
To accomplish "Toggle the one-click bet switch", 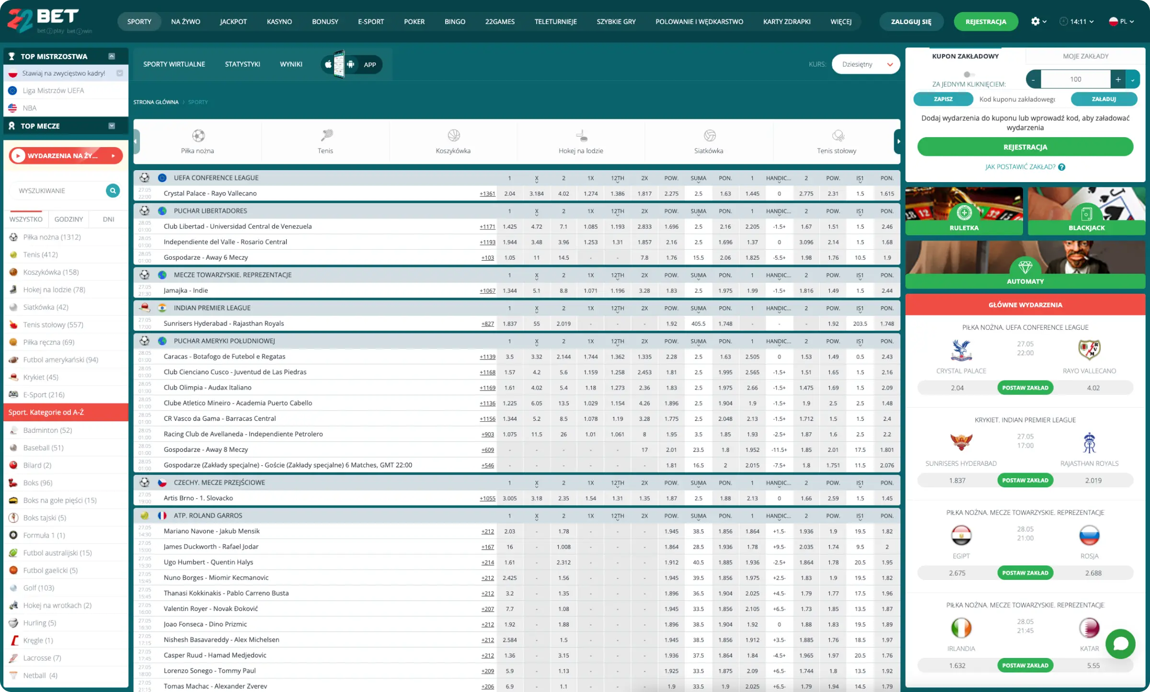I will 969,74.
